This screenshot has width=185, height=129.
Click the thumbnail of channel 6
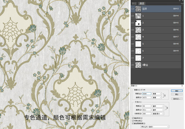(x=138, y=51)
